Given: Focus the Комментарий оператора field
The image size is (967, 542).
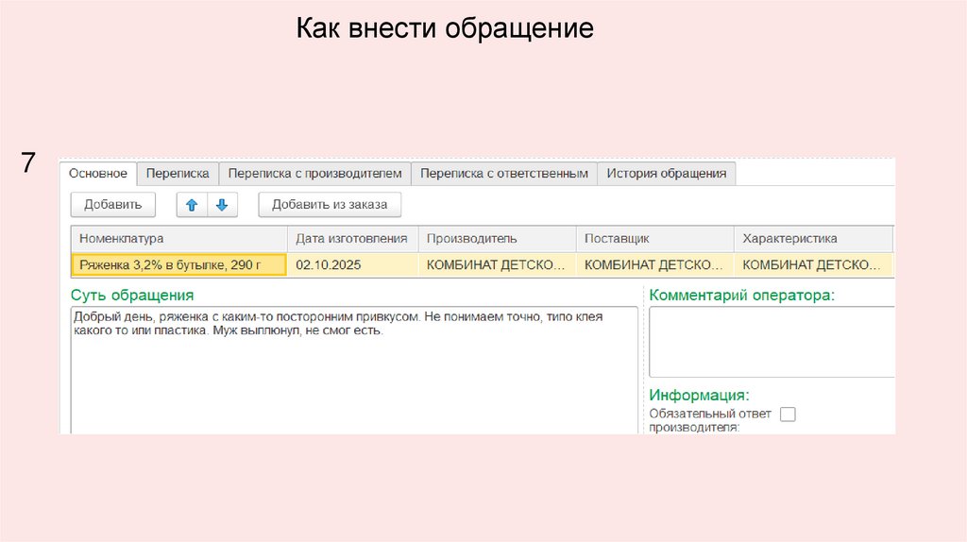Looking at the screenshot, I should click(x=772, y=342).
